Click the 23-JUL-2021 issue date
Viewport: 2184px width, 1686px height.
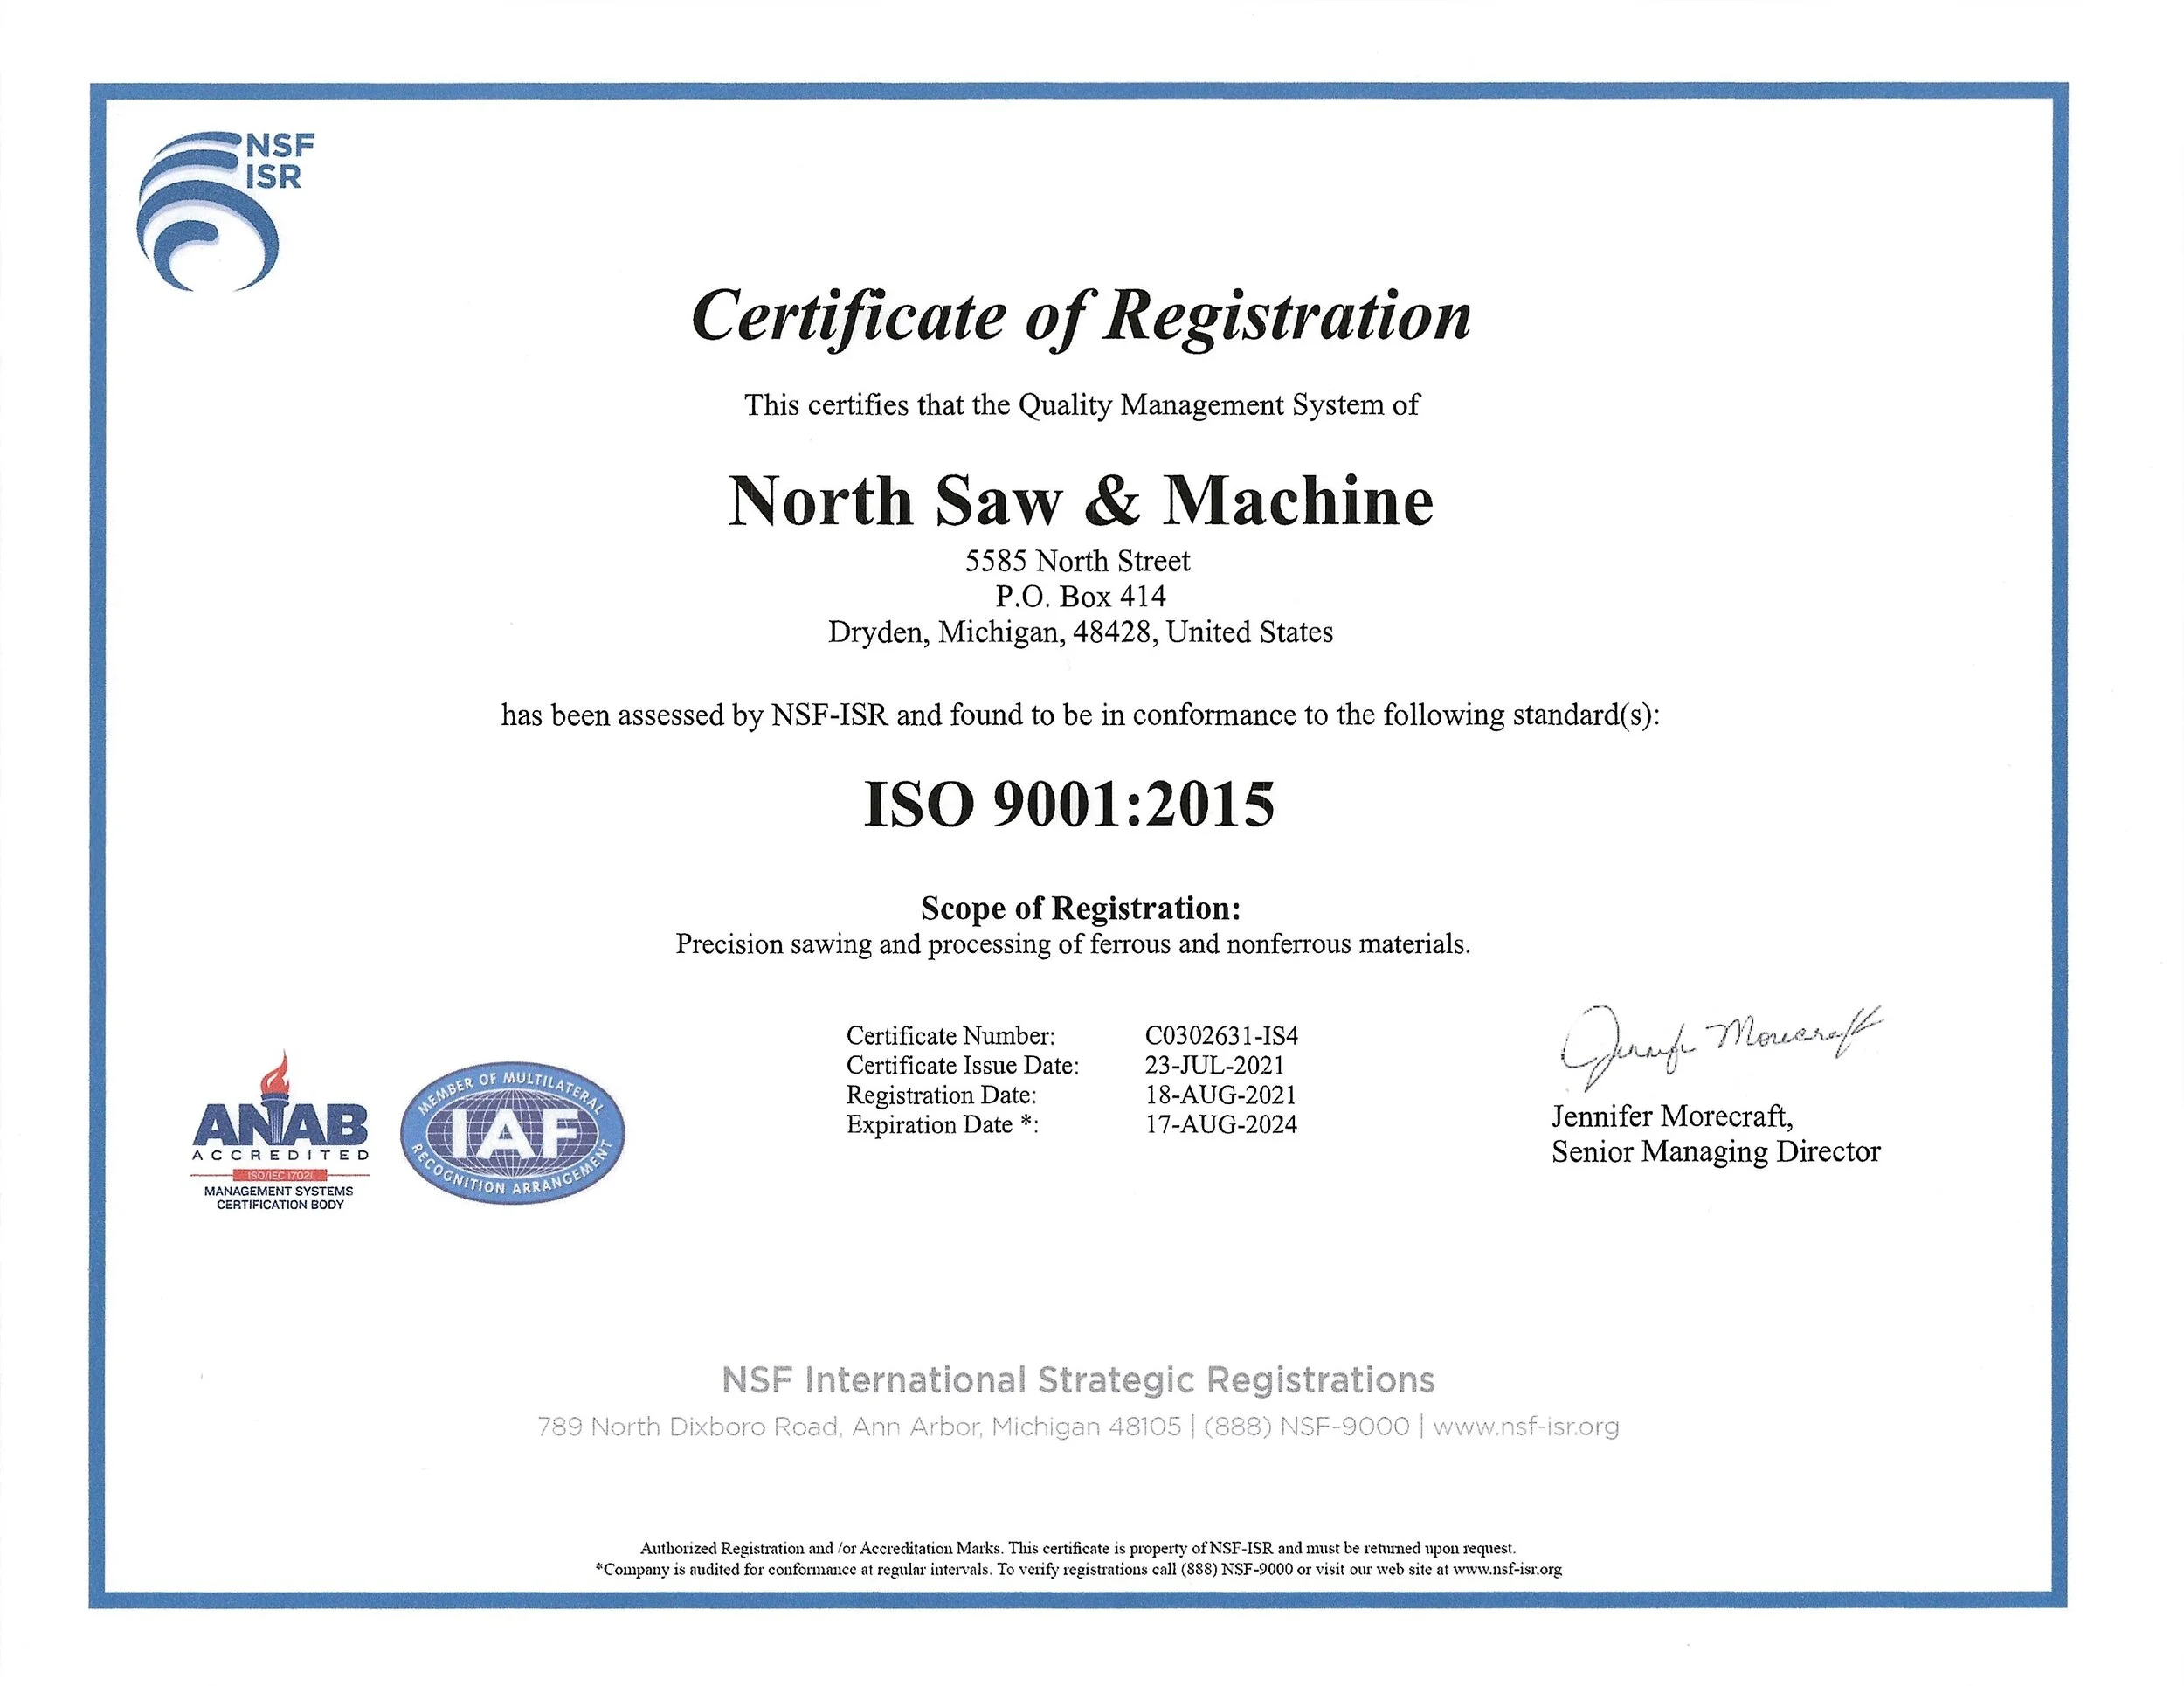[x=1214, y=1065]
